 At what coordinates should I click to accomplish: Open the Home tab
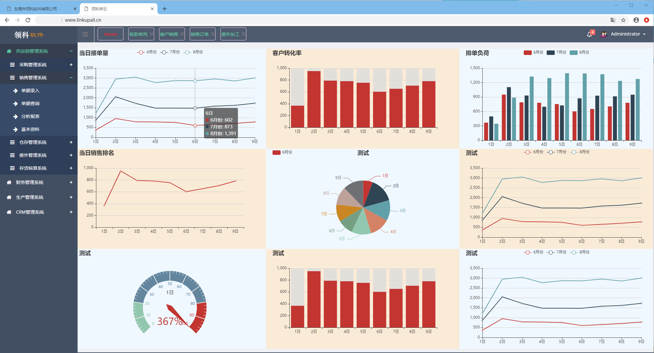[111, 34]
